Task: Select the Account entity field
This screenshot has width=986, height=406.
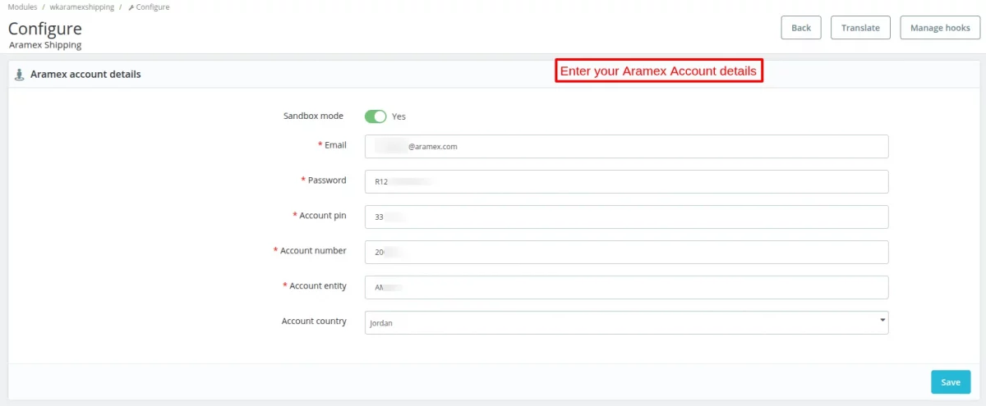Action: point(626,287)
